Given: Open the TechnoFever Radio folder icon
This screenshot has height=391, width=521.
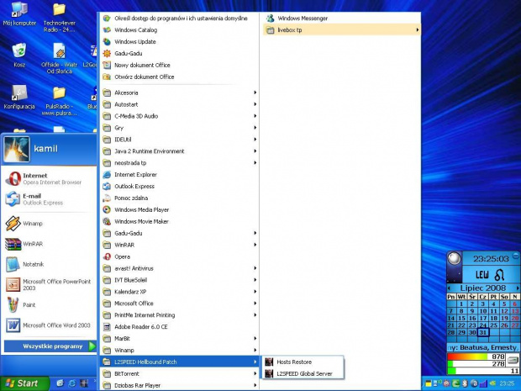Looking at the screenshot, I should coord(60,18).
